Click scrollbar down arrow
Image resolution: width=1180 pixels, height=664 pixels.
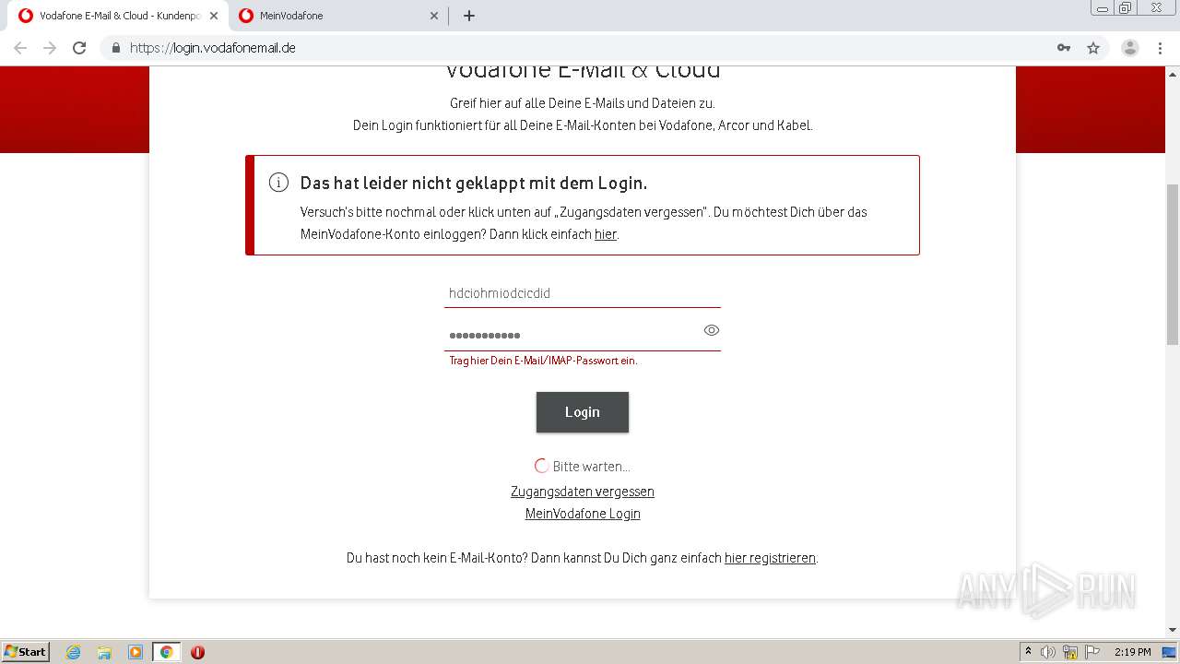1173,630
